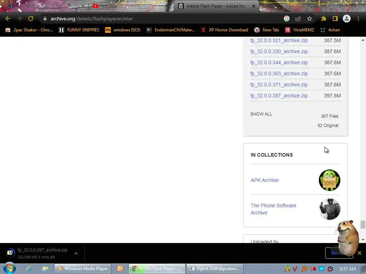Open the windows ISOS bookmark
366x274 pixels.
(x=123, y=30)
